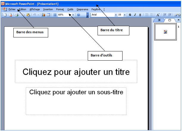Image resolution: width=182 pixels, height=131 pixels.
Task: Open PowerPoint Help question-mark icon
Action: 79,15
